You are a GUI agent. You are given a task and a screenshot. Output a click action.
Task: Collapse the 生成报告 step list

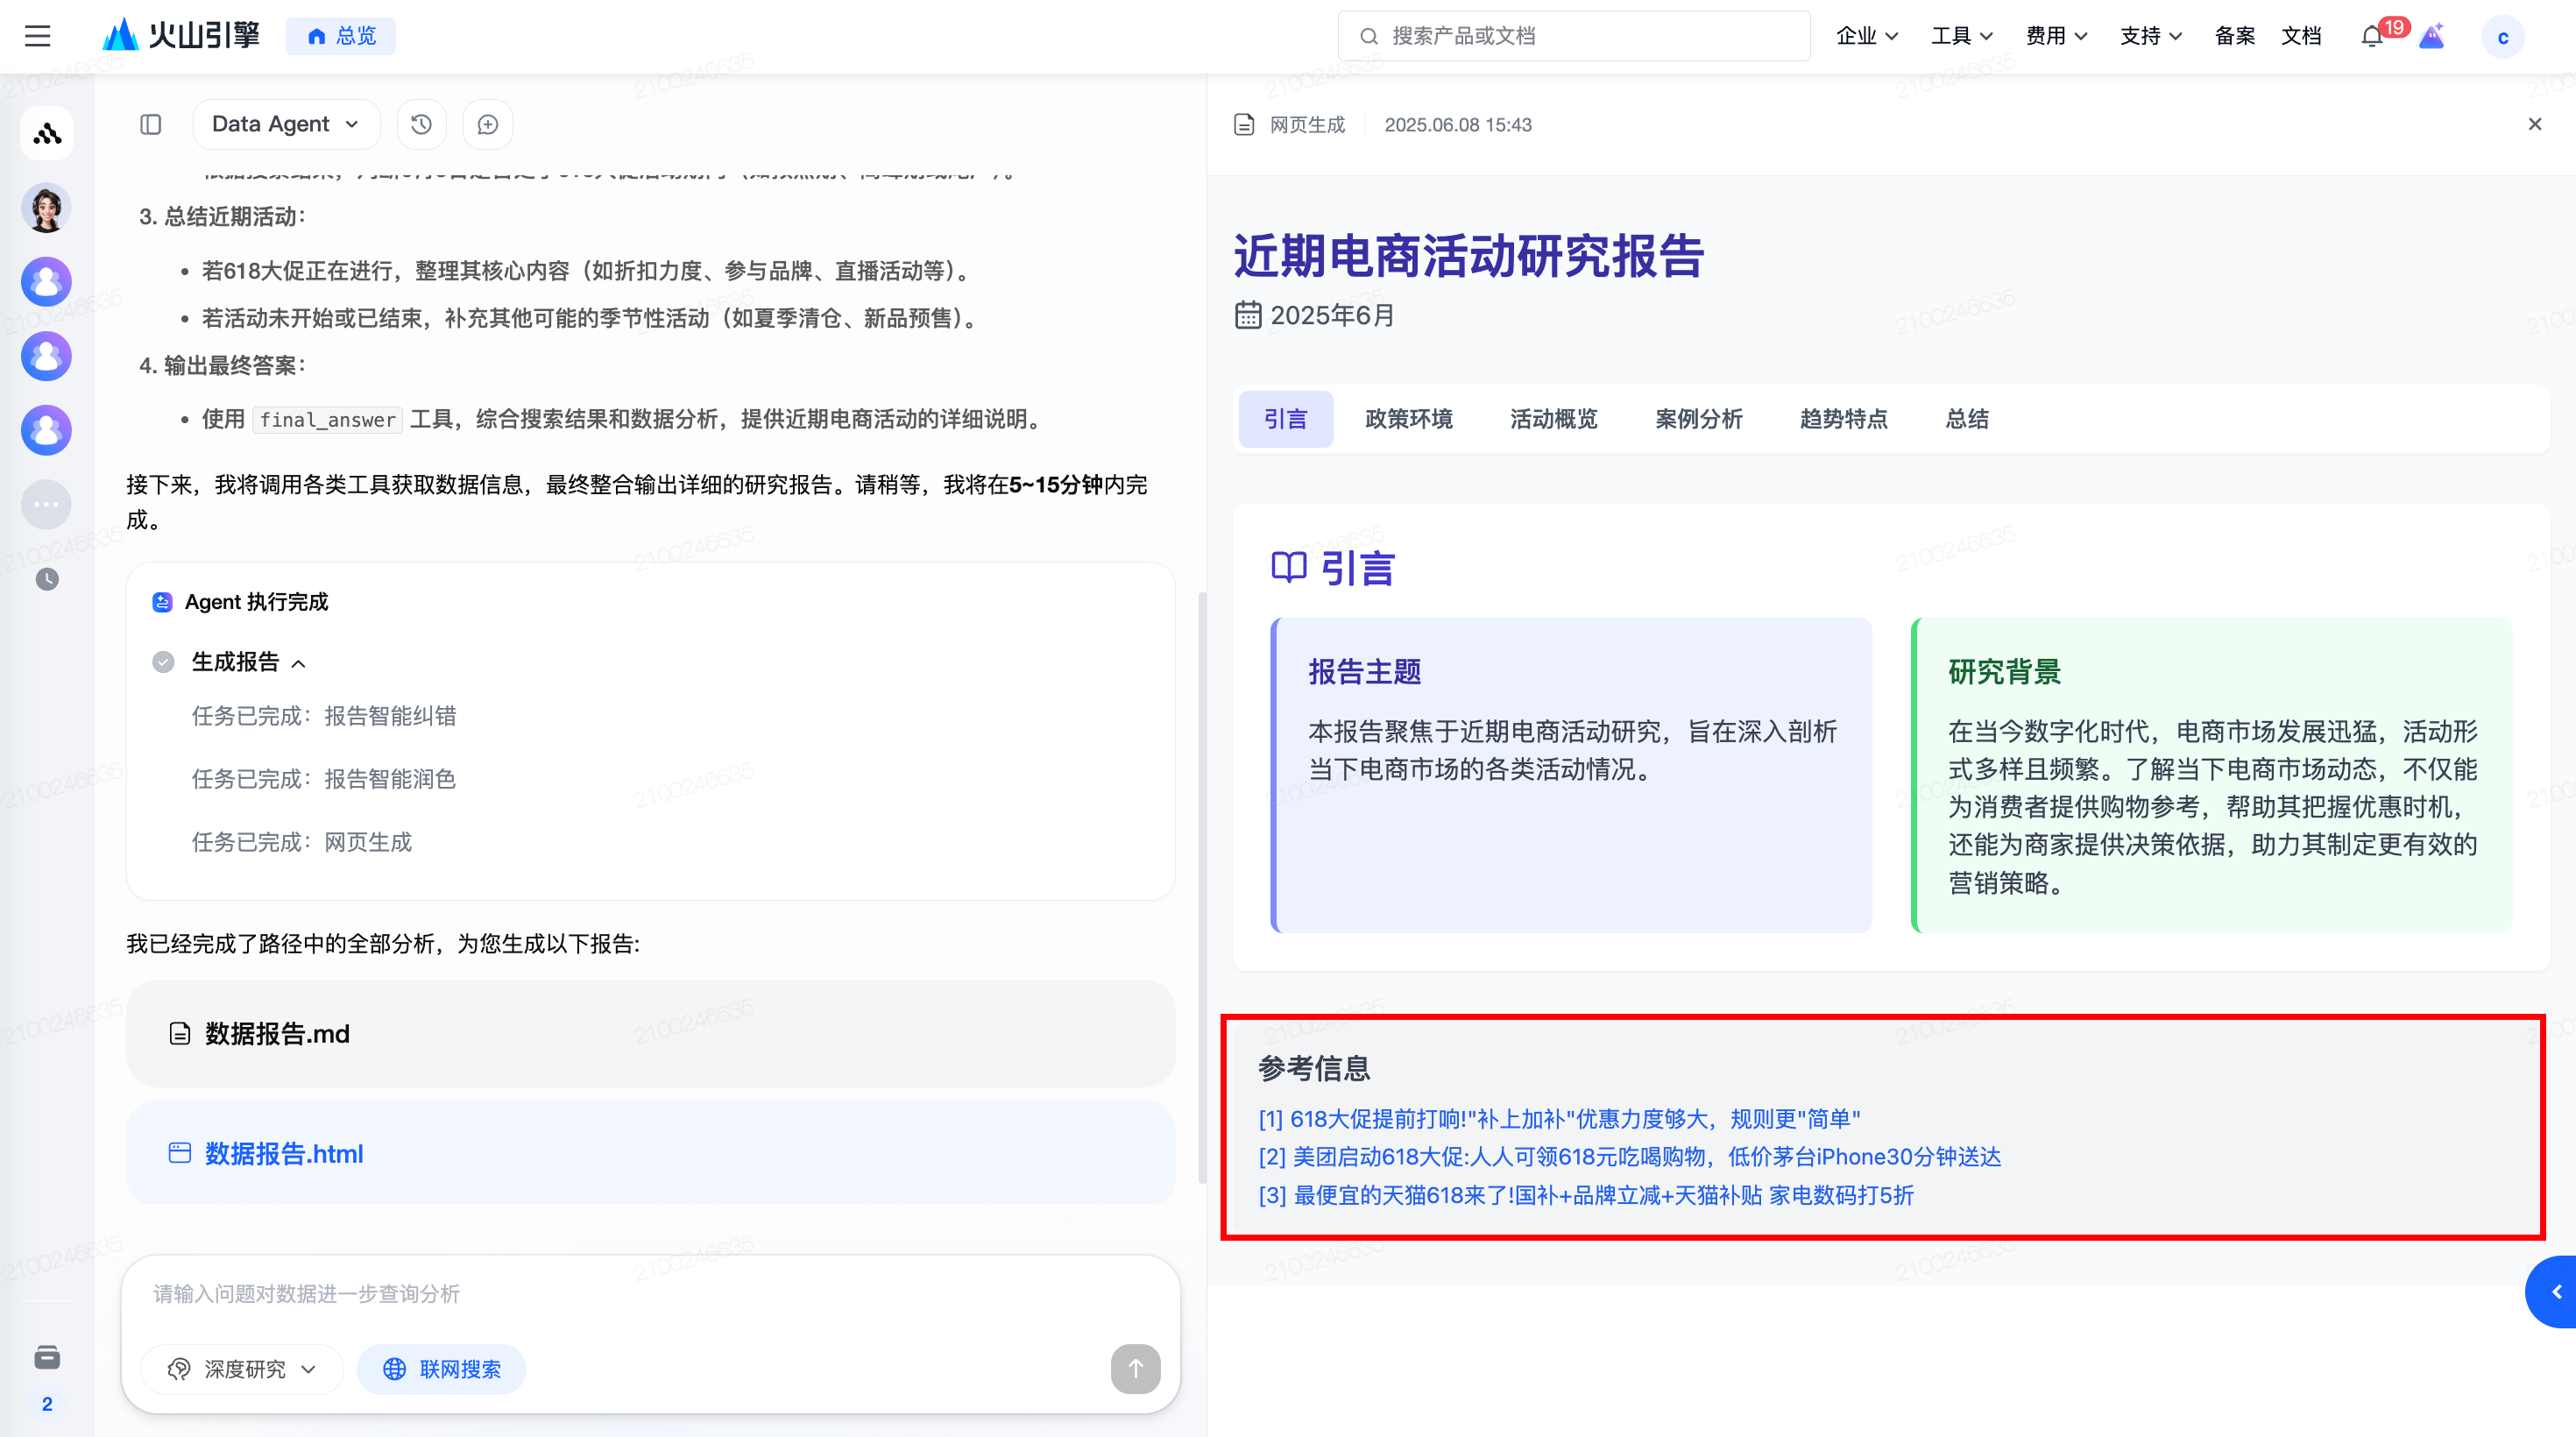point(299,663)
